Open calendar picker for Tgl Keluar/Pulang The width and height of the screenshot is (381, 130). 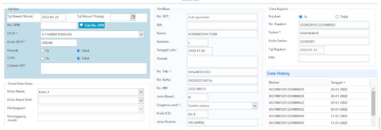pyautogui.click(x=133, y=17)
